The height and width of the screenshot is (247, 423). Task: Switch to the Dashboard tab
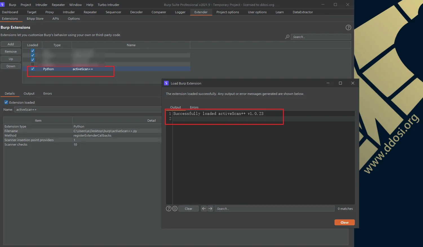[10, 12]
